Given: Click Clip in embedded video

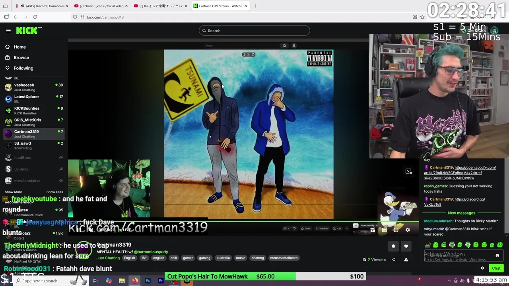Looking at the screenshot, I should [x=337, y=229].
